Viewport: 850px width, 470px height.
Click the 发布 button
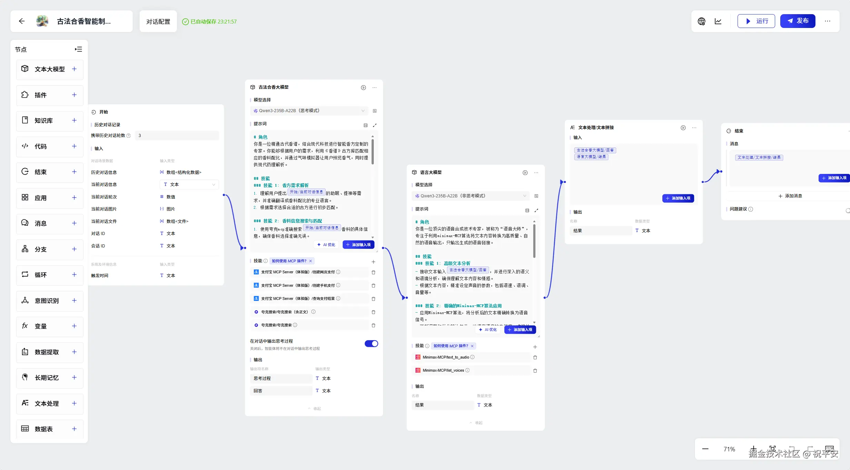click(x=798, y=21)
